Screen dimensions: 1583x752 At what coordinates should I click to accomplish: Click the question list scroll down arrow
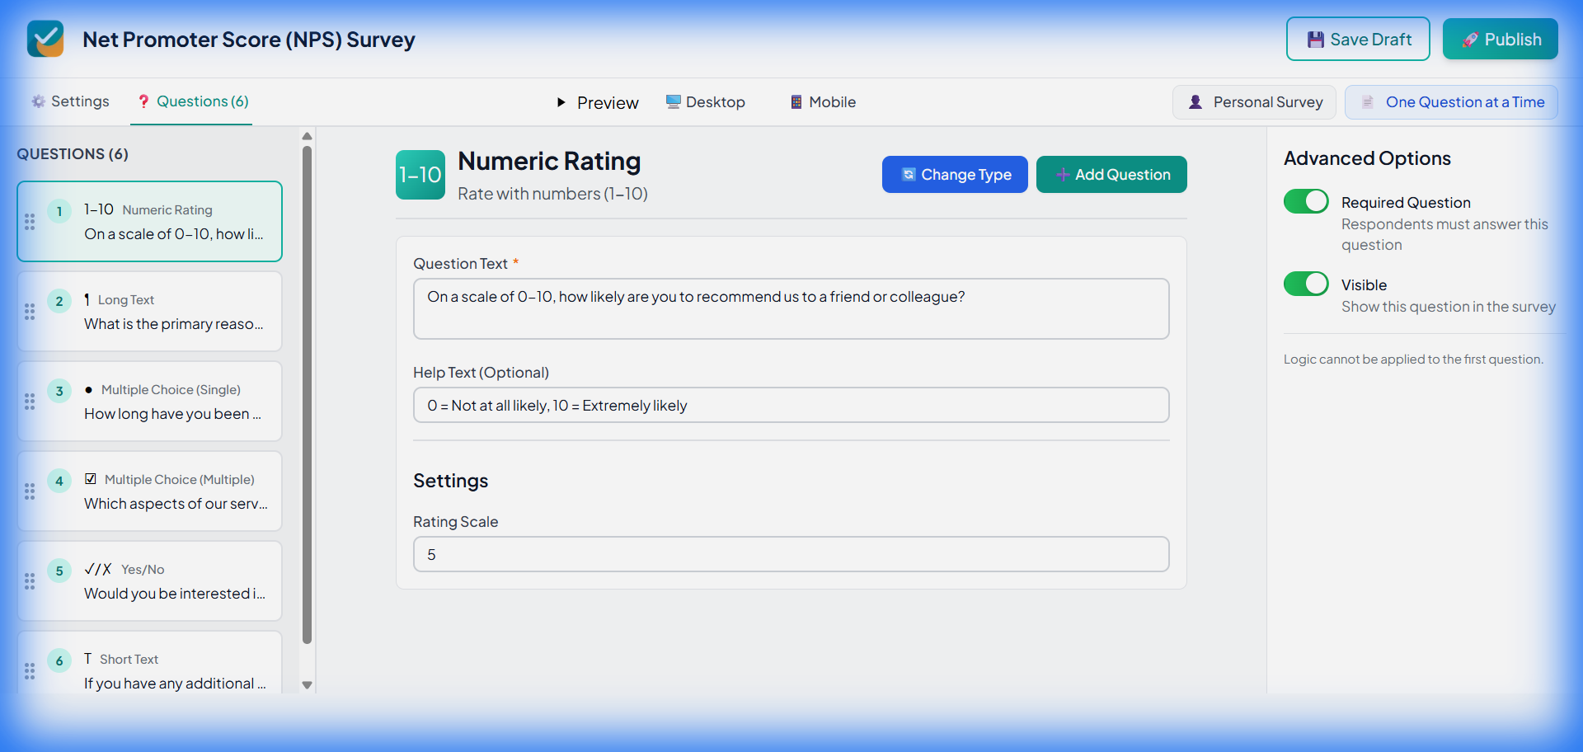307,685
